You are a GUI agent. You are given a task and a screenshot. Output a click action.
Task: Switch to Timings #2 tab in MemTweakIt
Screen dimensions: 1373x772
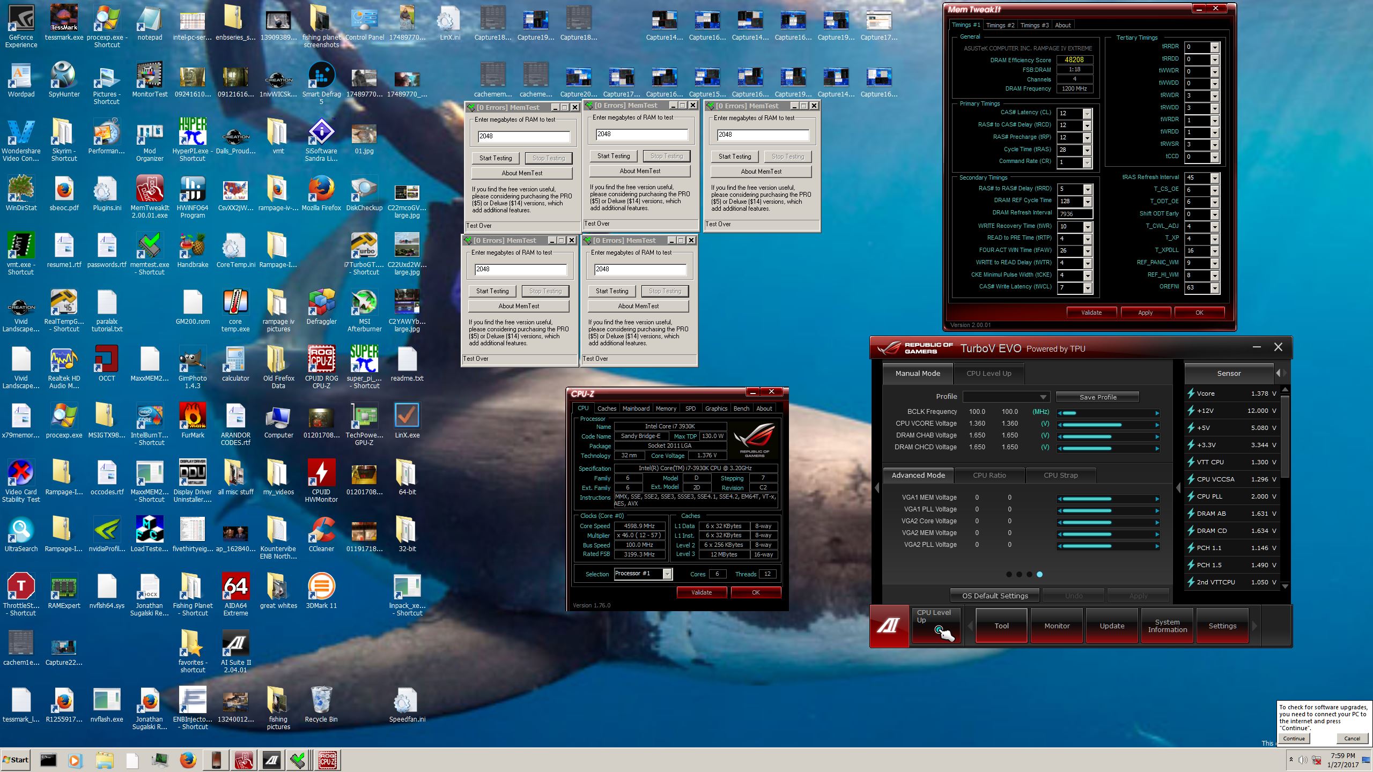tap(1000, 25)
